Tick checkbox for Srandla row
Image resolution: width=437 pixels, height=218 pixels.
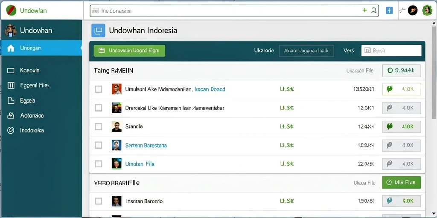tap(99, 126)
